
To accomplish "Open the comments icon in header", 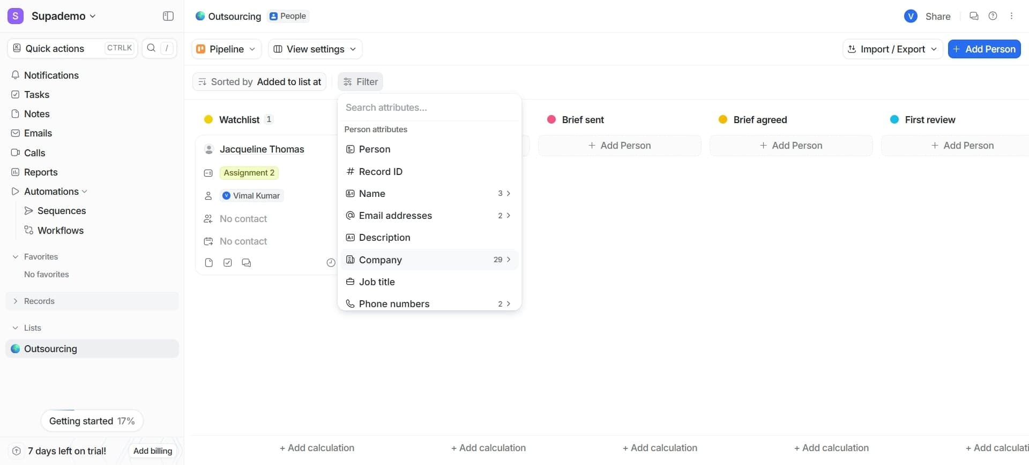I will coord(974,16).
